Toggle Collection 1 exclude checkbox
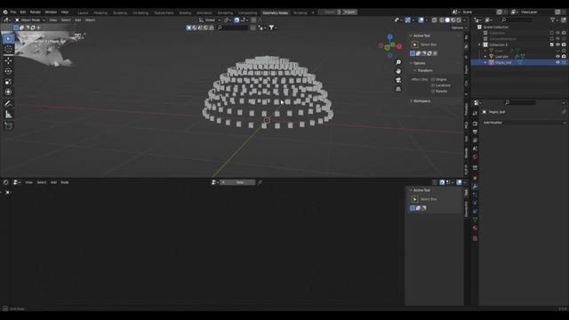The width and height of the screenshot is (569, 320). (552, 44)
